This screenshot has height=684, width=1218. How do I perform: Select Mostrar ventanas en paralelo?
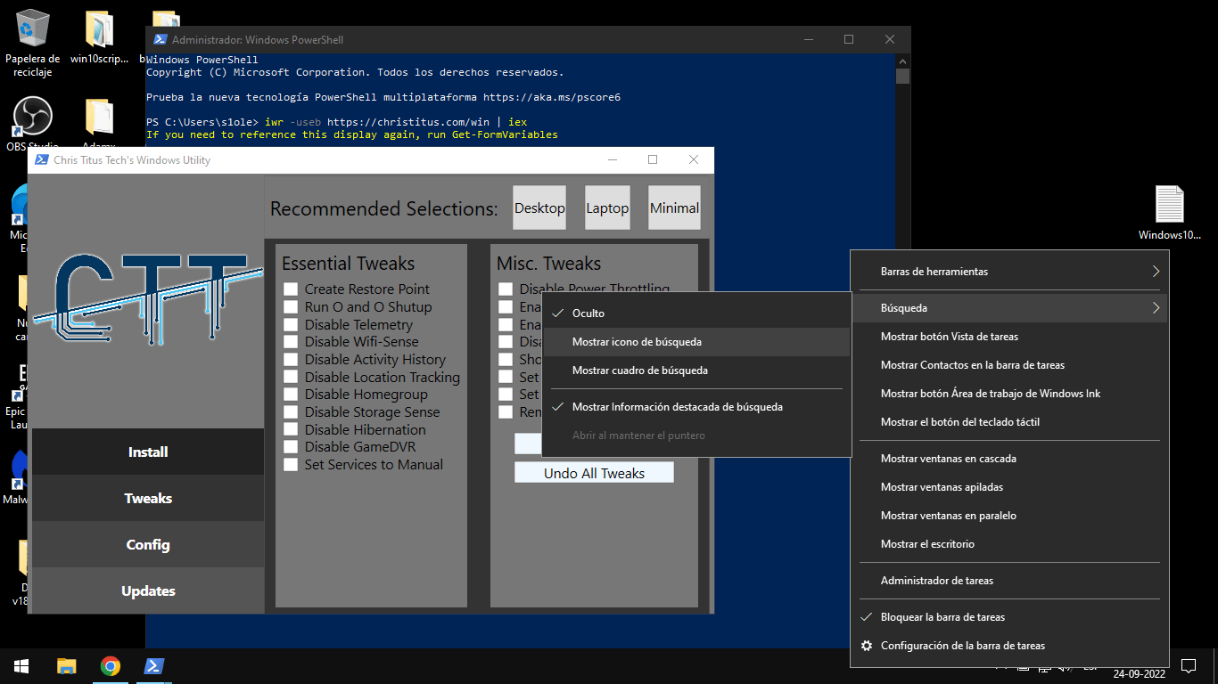[1009, 516]
